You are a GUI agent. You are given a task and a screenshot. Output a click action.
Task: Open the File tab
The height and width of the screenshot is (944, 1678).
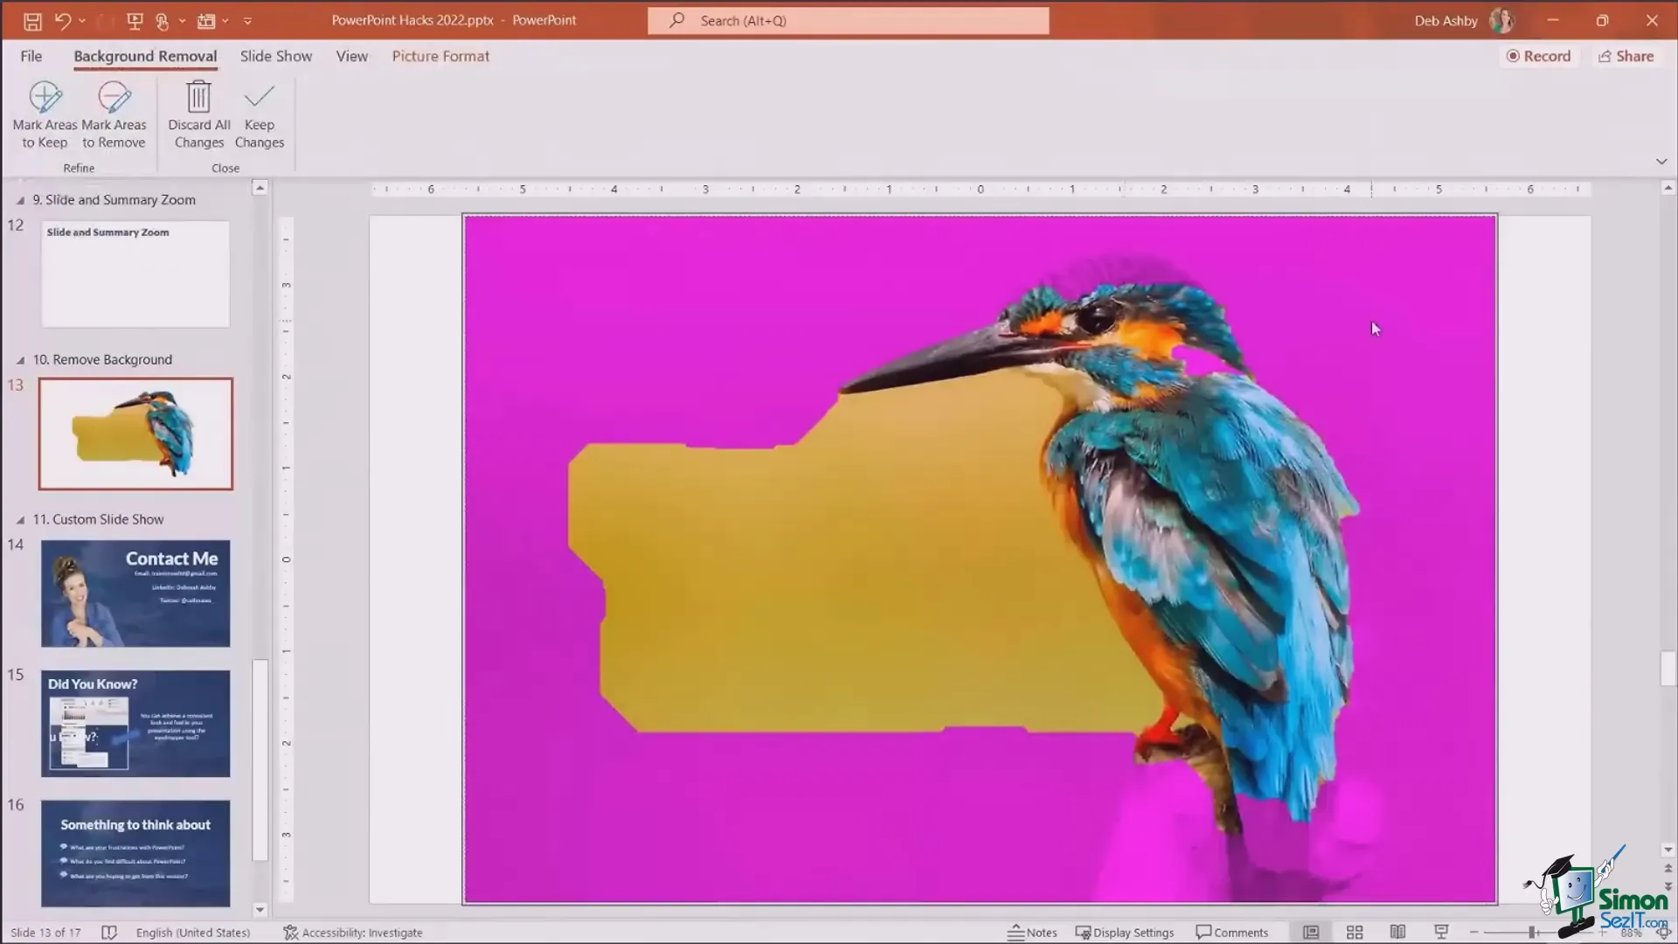click(31, 56)
